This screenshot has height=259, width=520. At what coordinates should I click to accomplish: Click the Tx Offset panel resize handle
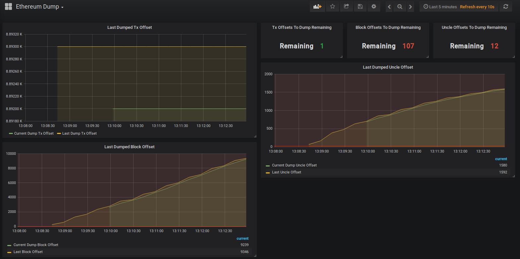tap(255, 136)
